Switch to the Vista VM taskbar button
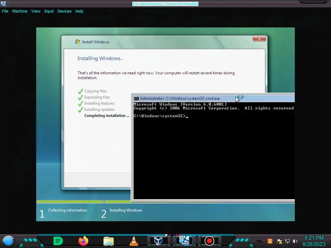331x248 pixels. [185, 241]
